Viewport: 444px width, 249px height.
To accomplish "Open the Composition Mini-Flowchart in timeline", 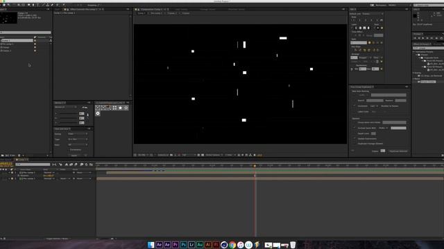I will coord(54,165).
